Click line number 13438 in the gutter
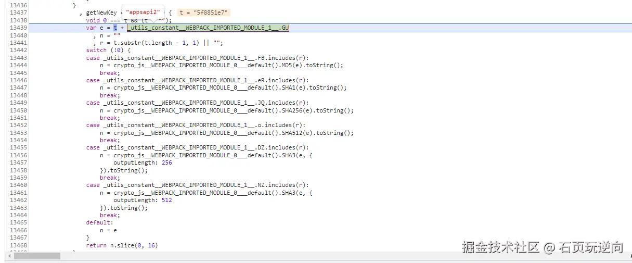 (19, 20)
